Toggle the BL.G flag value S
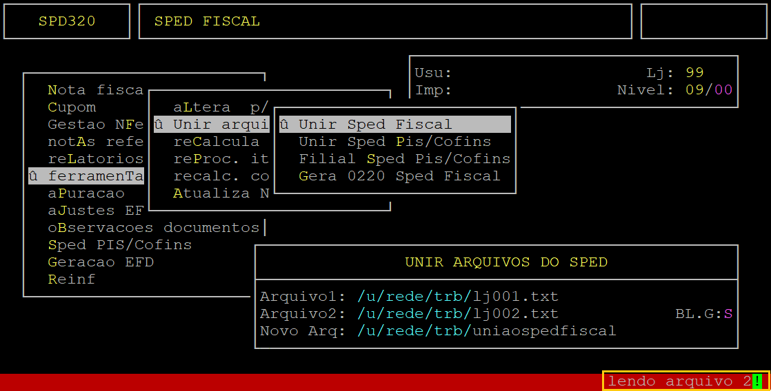 click(x=728, y=314)
